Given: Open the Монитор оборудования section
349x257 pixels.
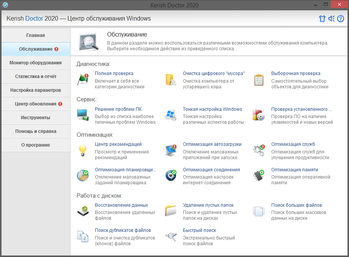Looking at the screenshot, I should pos(35,63).
